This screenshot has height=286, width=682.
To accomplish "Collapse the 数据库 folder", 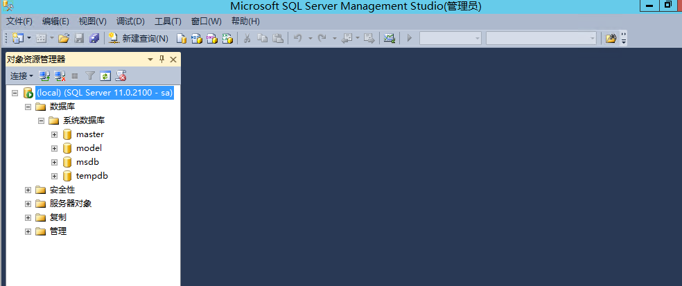I will click(28, 107).
